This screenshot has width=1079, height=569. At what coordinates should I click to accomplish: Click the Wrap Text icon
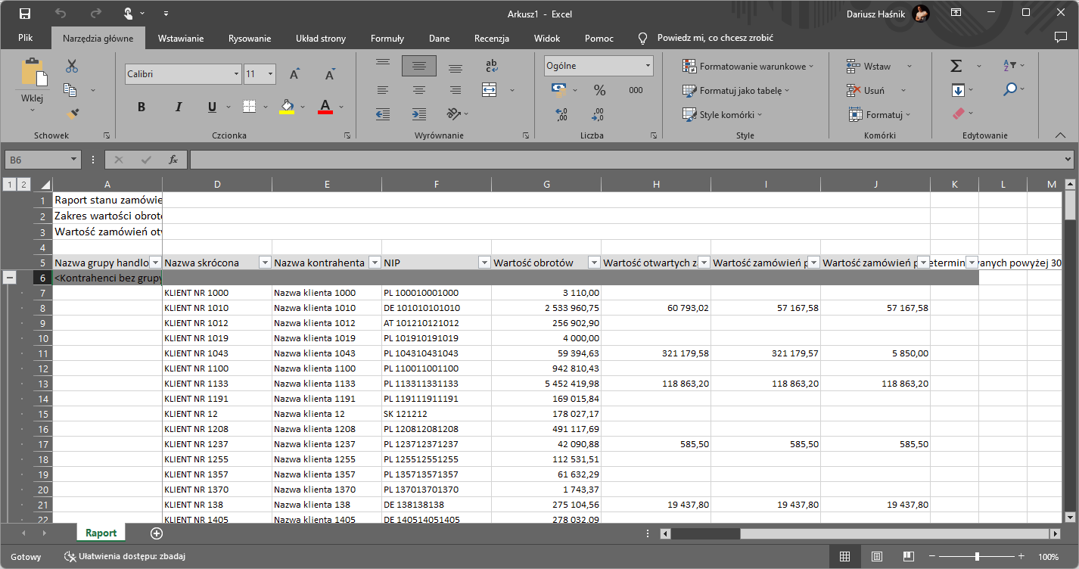pos(491,67)
